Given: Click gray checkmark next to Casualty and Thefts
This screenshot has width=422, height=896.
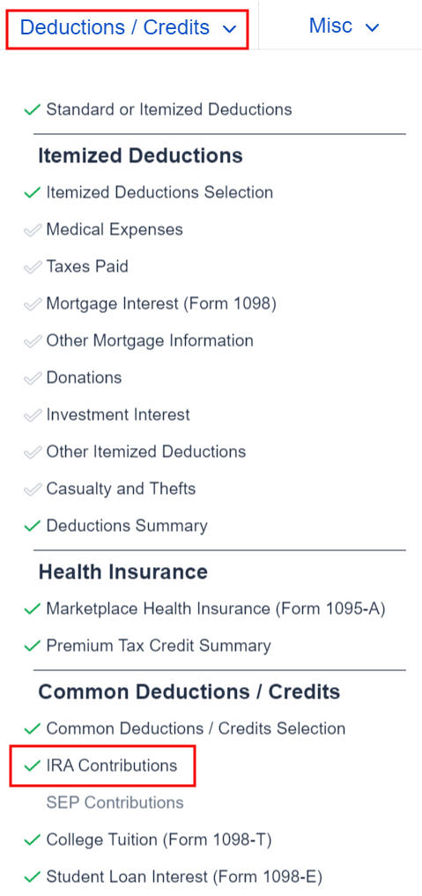Looking at the screenshot, I should tap(32, 489).
